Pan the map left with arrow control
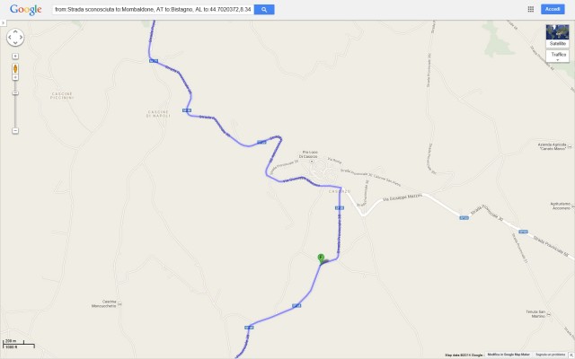 tap(10, 38)
